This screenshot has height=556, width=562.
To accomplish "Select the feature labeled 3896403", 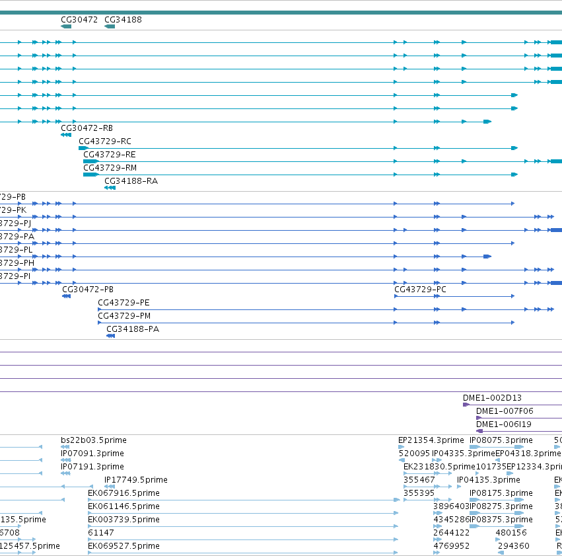I will click(x=451, y=506).
